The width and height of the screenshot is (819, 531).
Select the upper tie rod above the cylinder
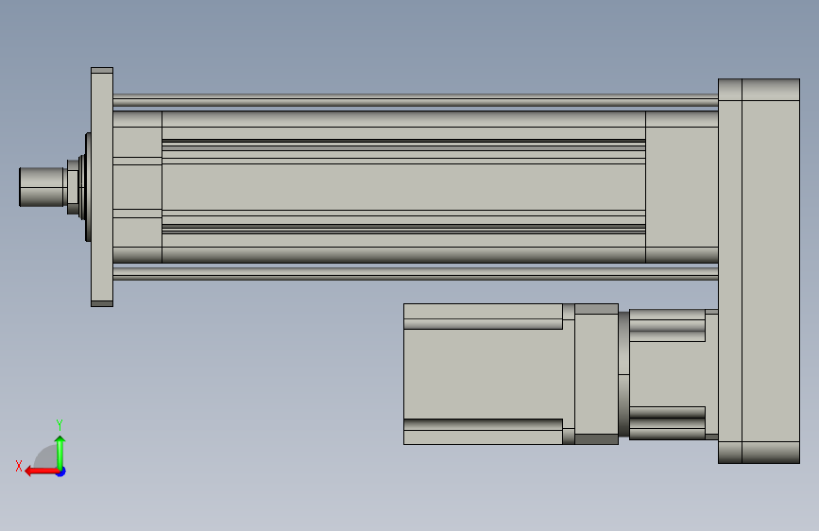[416, 100]
